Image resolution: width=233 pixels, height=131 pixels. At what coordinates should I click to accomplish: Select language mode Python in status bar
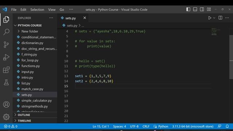point(163,126)
